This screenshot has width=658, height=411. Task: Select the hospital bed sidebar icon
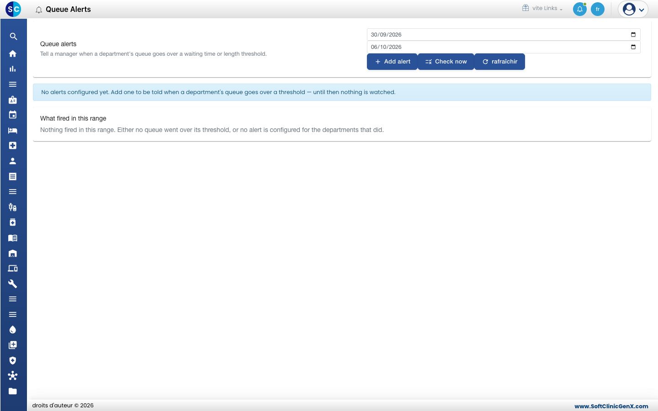(13, 130)
